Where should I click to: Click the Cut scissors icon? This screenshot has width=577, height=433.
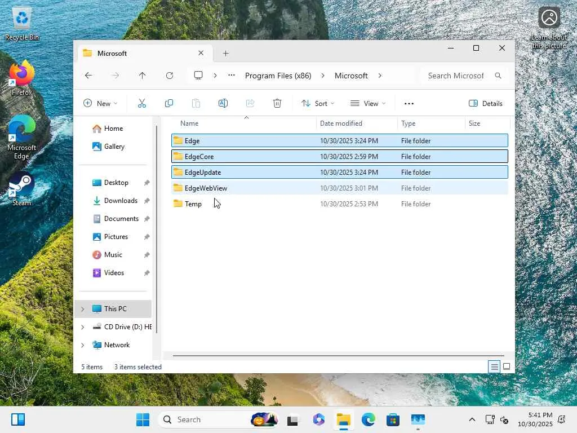click(x=141, y=104)
